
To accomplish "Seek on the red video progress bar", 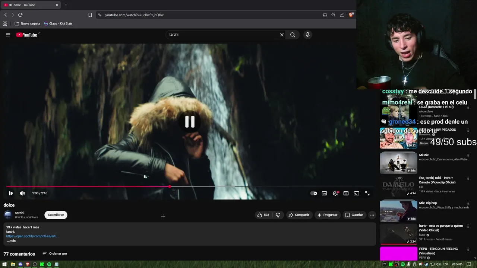I will (x=190, y=186).
